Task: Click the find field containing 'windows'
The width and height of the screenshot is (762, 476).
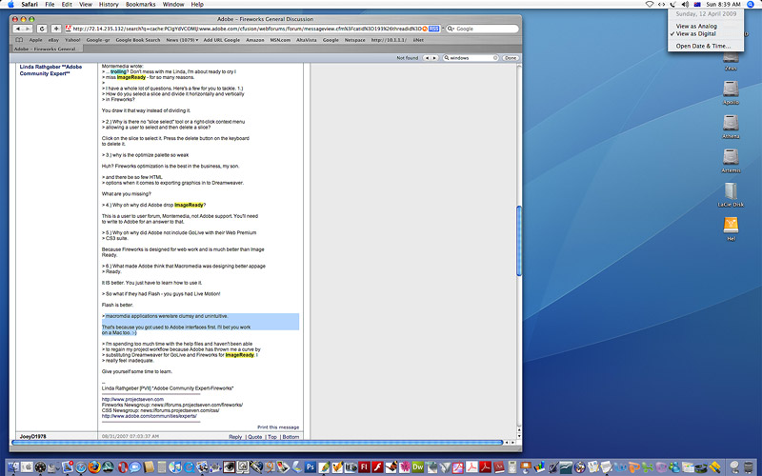Action: (471, 58)
